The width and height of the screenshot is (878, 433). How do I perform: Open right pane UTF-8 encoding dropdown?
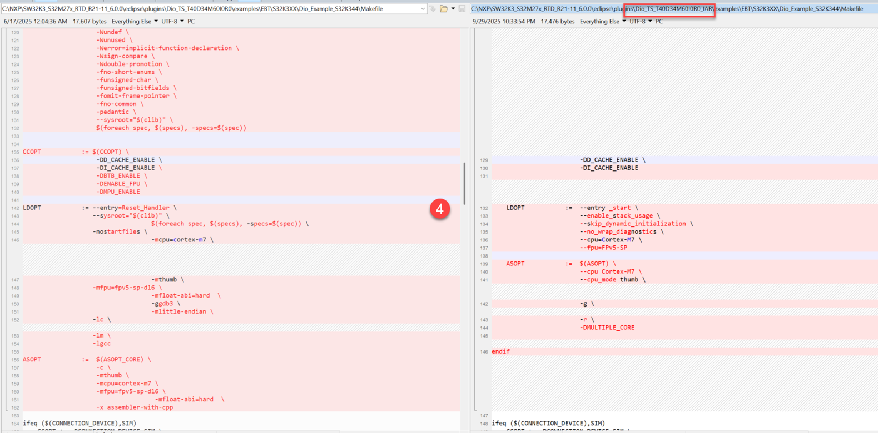click(641, 21)
